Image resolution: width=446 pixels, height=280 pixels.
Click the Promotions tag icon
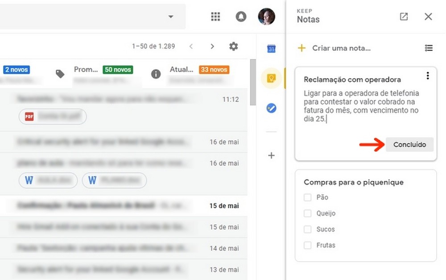(60, 74)
